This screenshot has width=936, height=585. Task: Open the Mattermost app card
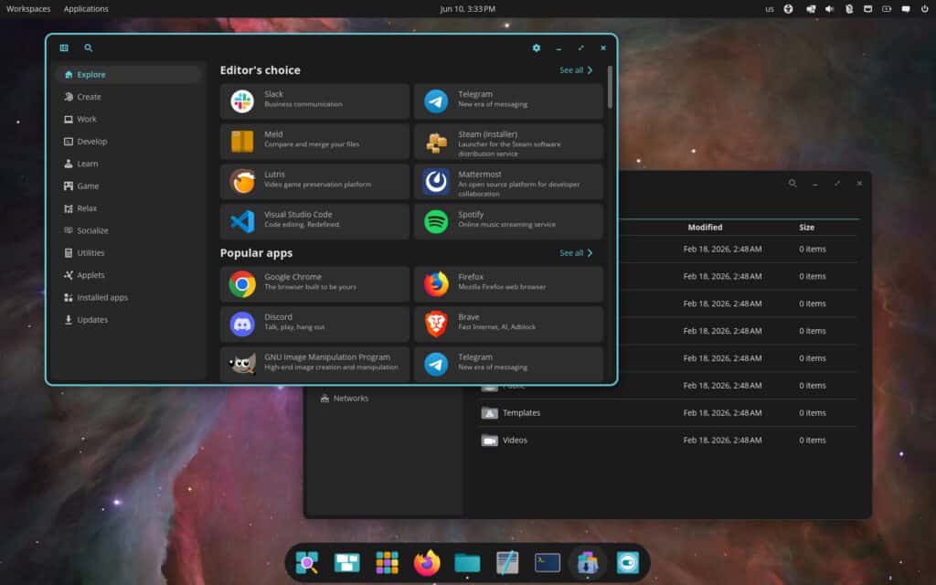tap(508, 182)
